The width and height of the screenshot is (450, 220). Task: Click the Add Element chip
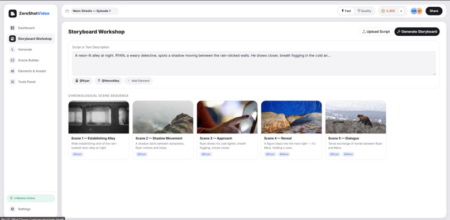pos(138,81)
